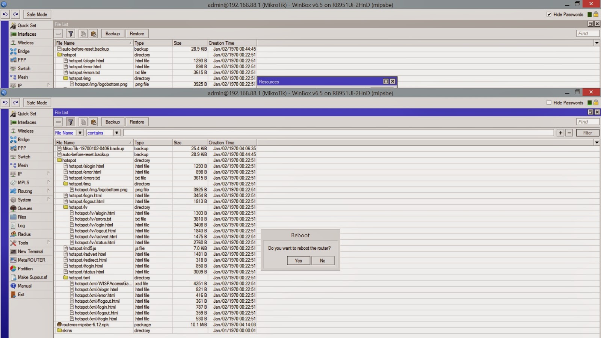Open the Log panel from the sidebar

pyautogui.click(x=21, y=225)
